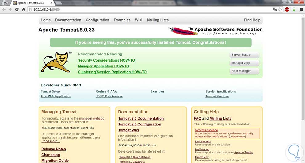This screenshot has width=305, height=163.
Task: Open the Wiki navigation item
Action: (x=139, y=20)
